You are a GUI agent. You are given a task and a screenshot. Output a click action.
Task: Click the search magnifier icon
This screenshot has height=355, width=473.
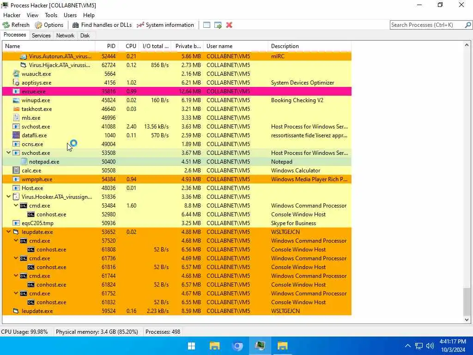click(468, 25)
